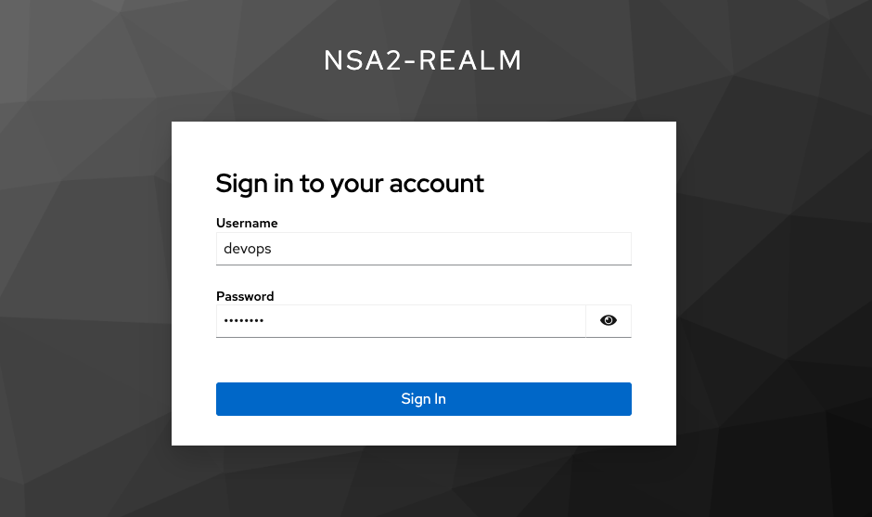Toggle password visibility in the Password field
Viewport: 872px width, 517px height.
(609, 320)
